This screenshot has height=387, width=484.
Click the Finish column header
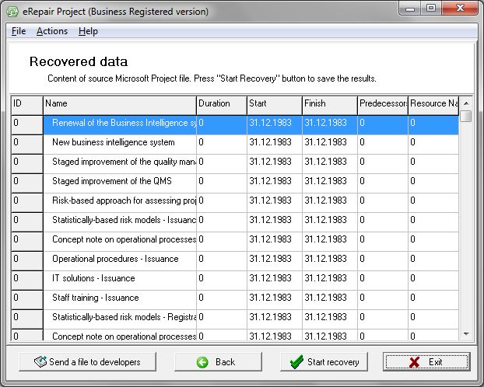[330, 106]
